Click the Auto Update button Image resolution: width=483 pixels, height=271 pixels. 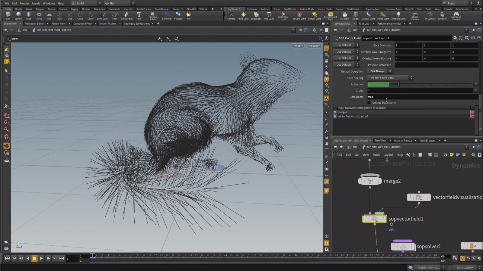click(465, 267)
